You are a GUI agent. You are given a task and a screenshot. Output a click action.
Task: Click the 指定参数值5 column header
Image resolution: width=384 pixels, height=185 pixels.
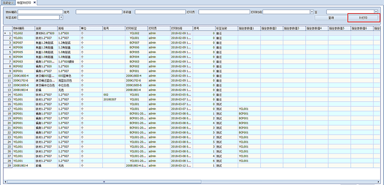click(x=339, y=28)
